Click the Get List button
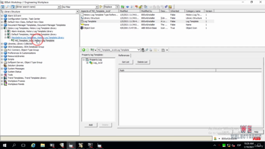Screen dimensions: 265x149 tap(125, 62)
